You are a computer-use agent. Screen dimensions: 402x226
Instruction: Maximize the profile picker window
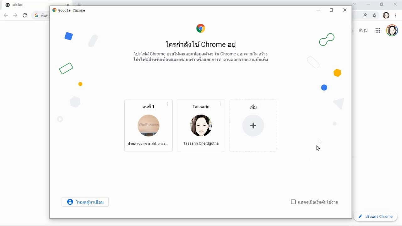click(x=331, y=10)
